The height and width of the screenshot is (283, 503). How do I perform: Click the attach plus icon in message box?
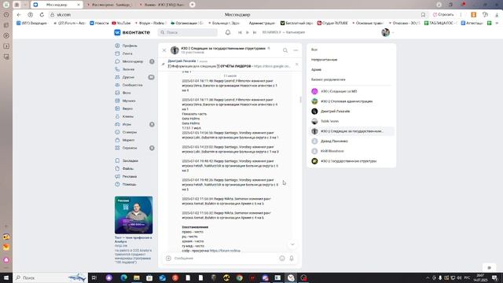(x=168, y=259)
